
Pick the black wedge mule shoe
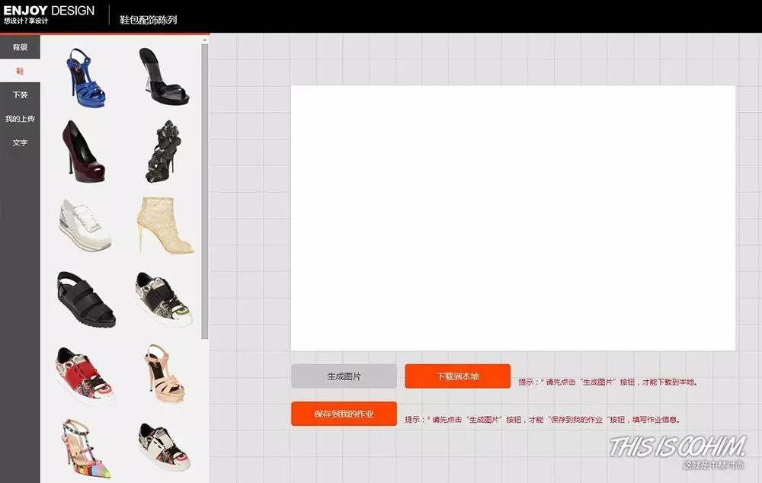pos(163,78)
